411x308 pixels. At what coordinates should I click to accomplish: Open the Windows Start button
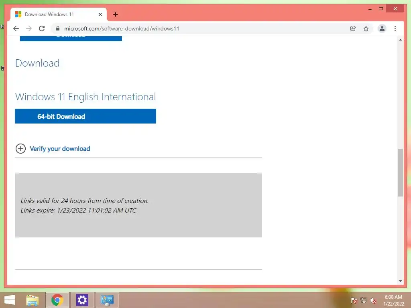10,300
